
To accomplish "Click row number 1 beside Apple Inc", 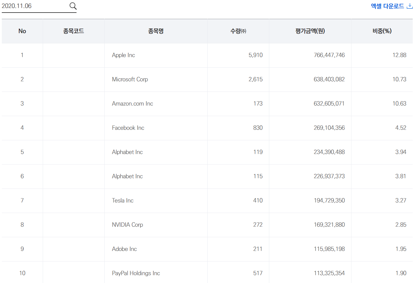I will (x=22, y=55).
